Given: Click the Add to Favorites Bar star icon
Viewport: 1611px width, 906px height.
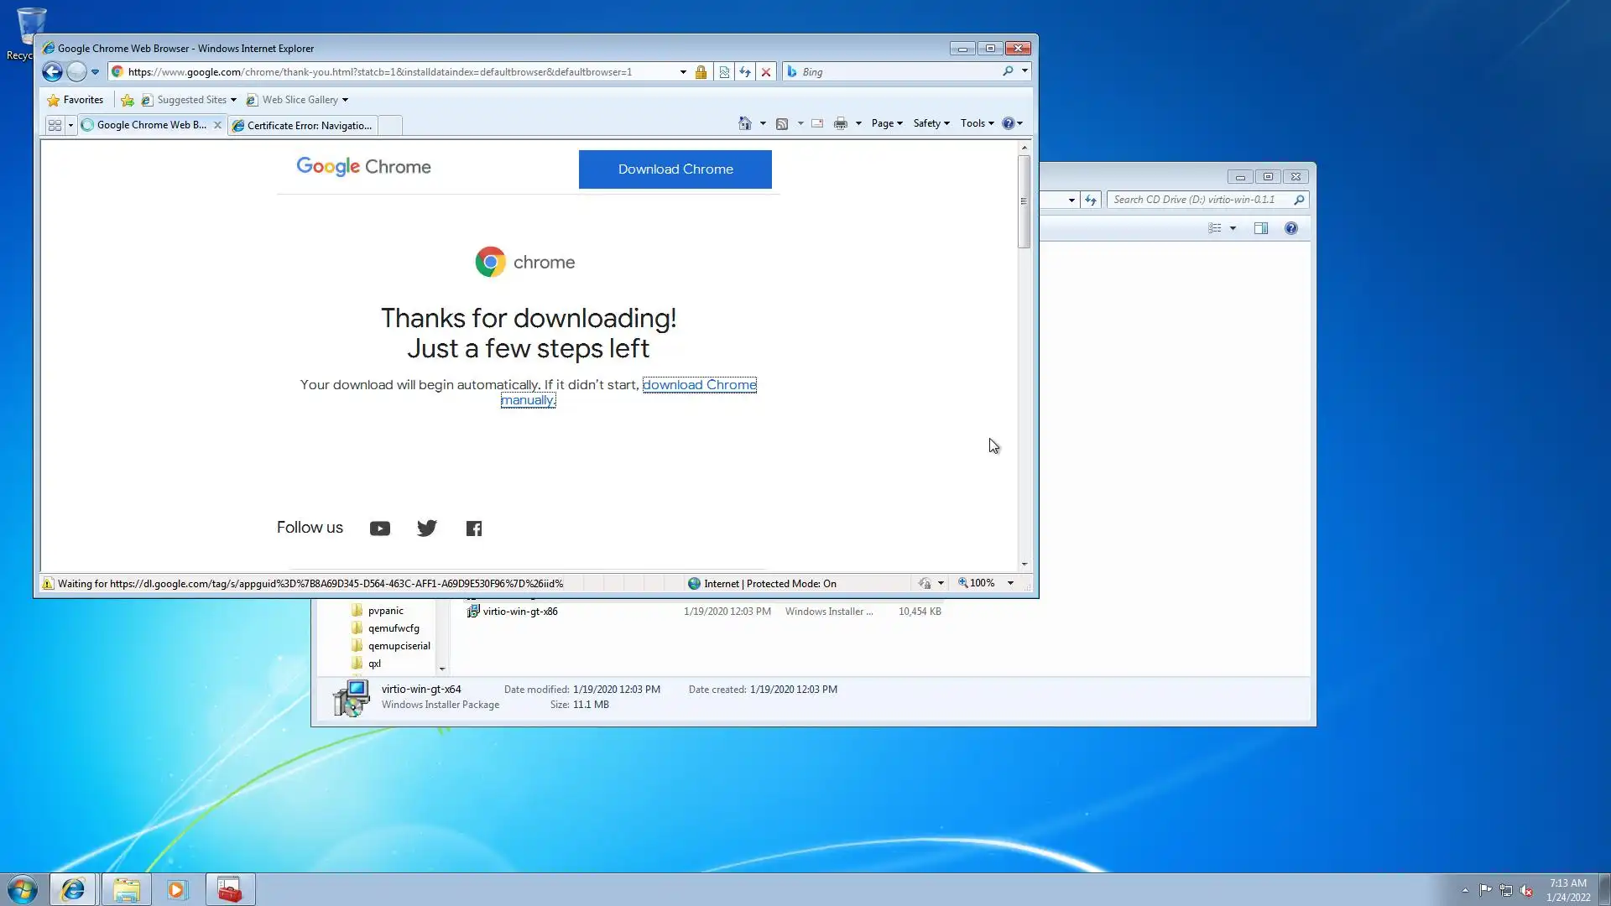Looking at the screenshot, I should tap(128, 100).
